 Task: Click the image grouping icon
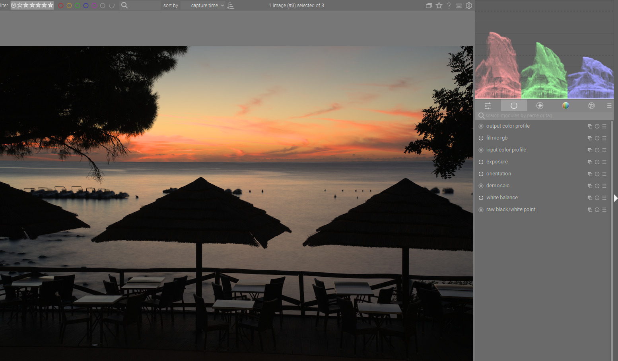(x=429, y=6)
